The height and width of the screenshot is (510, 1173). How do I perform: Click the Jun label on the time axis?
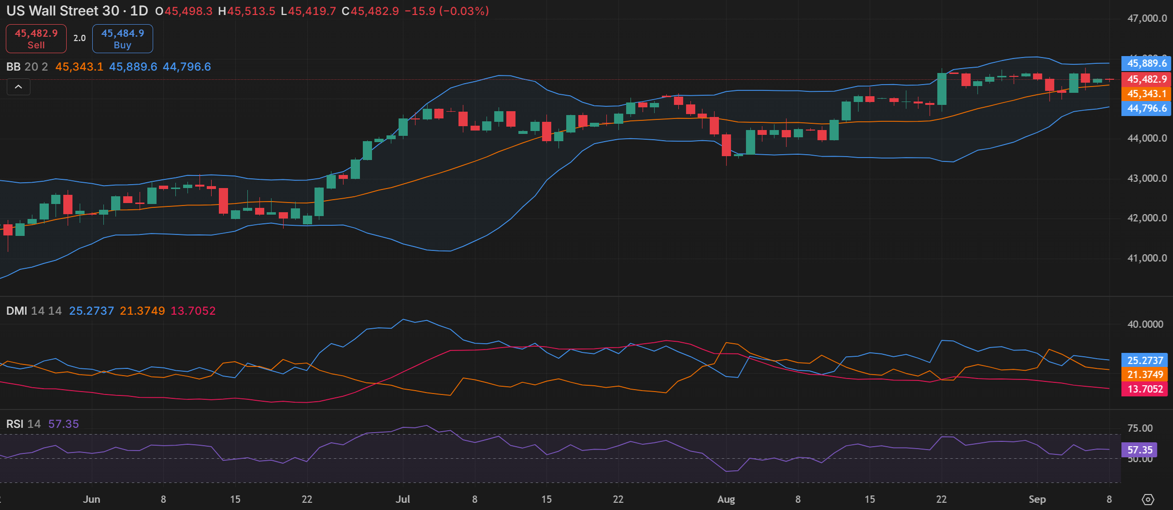pos(91,499)
